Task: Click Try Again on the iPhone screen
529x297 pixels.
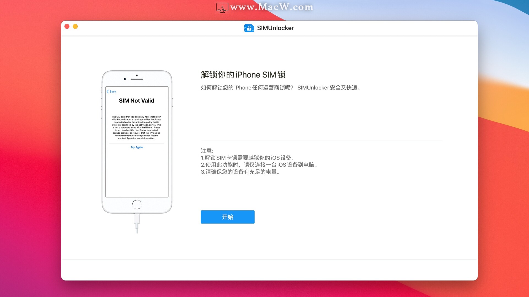Action: (137, 147)
